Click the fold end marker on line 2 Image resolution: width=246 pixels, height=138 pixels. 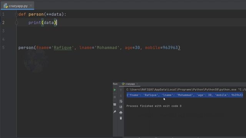coord(16,23)
